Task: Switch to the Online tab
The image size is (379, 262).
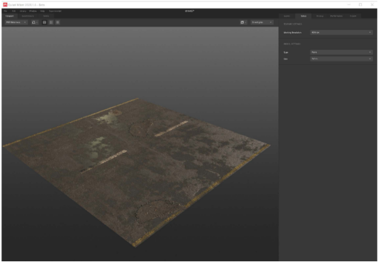Action: (x=46, y=16)
